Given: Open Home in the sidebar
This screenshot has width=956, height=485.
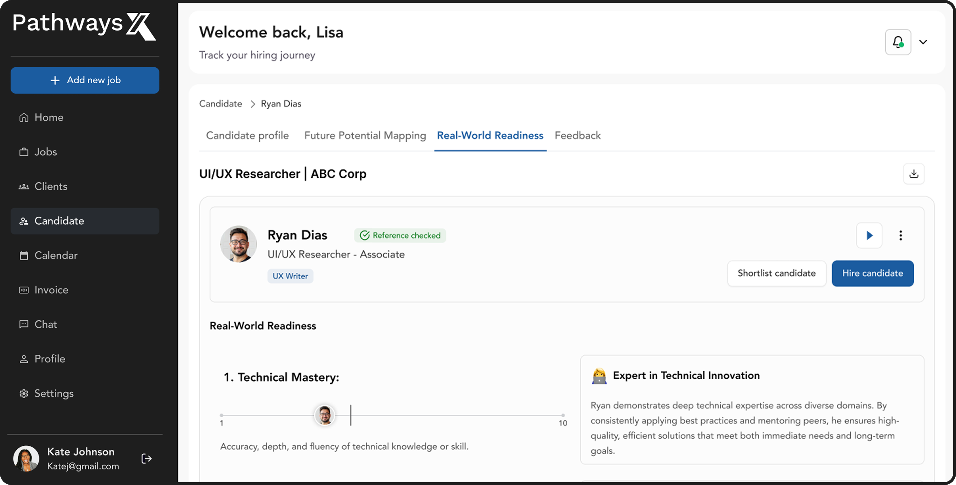Looking at the screenshot, I should [85, 118].
